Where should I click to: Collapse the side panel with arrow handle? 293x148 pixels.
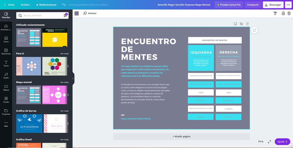point(73,79)
